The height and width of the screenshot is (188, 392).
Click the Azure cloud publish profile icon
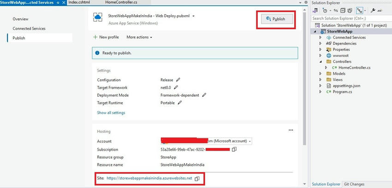[x=98, y=17]
